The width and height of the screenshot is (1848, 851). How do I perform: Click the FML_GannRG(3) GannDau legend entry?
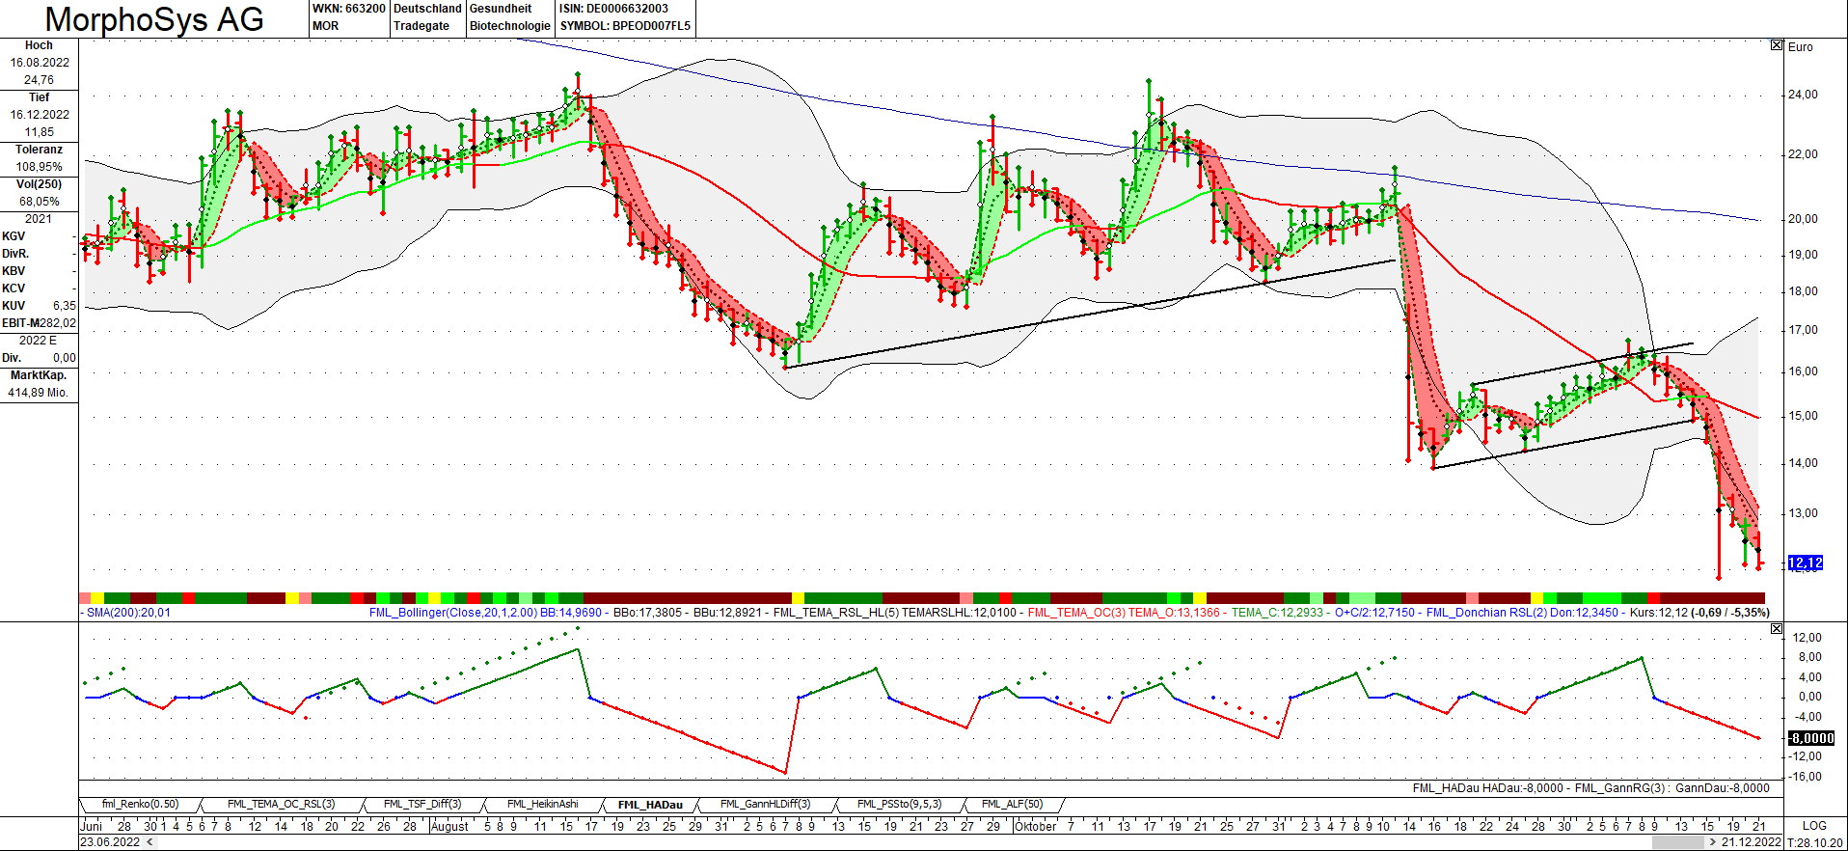coord(1672,788)
